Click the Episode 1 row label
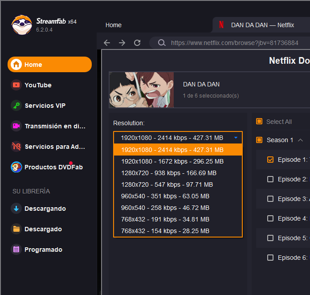This screenshot has width=310, height=295. point(293,160)
